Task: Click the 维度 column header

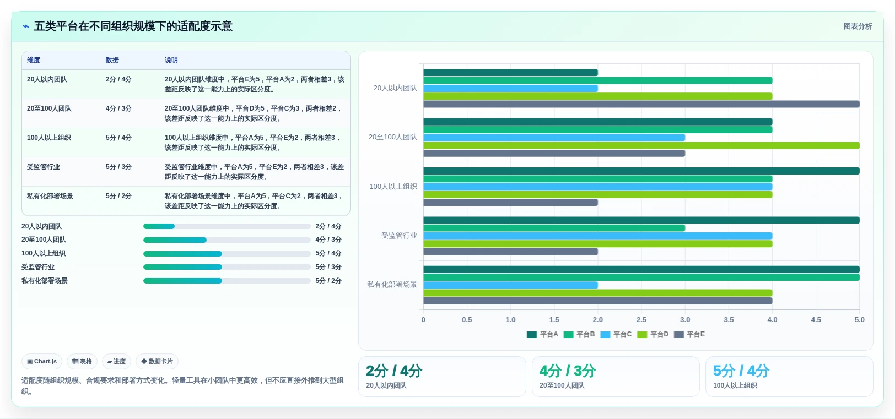Action: point(34,60)
